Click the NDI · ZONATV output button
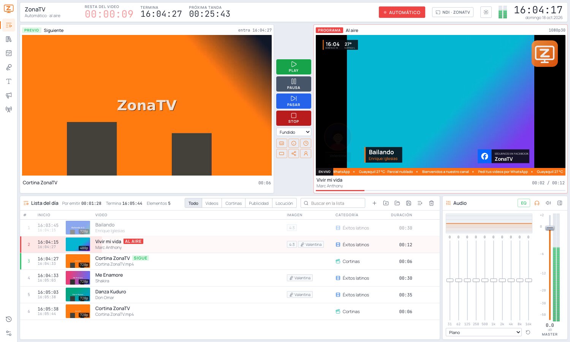Viewport: 570px width, 342px height. [x=453, y=12]
